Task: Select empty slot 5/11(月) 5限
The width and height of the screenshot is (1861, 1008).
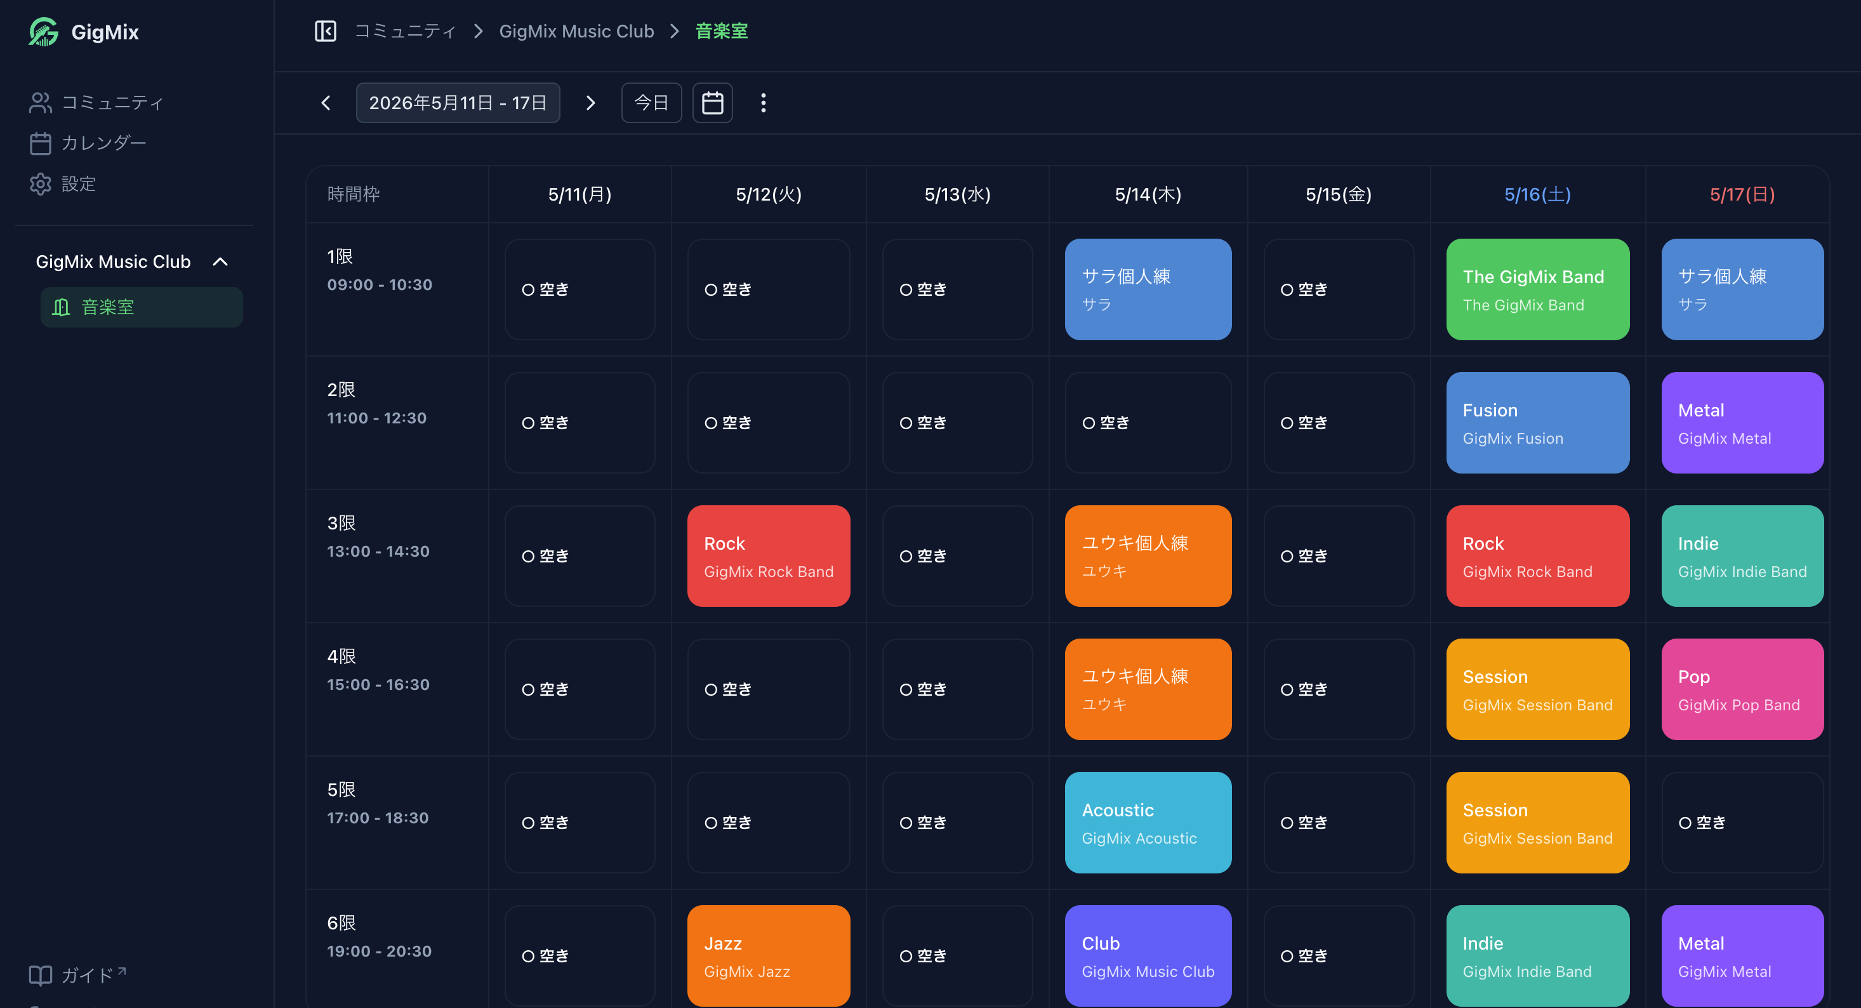Action: pos(579,822)
